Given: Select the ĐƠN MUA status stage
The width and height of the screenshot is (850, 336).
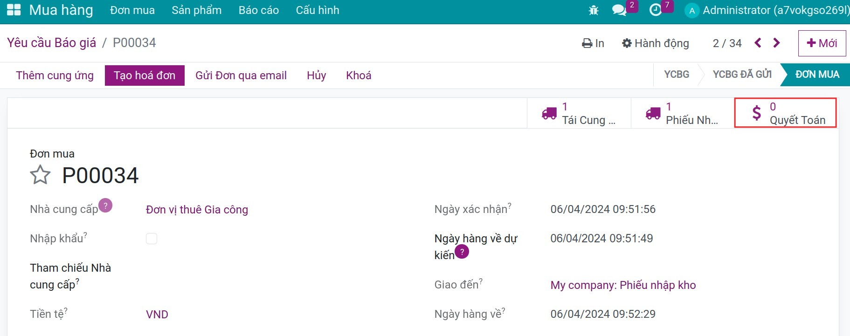Looking at the screenshot, I should click(817, 75).
